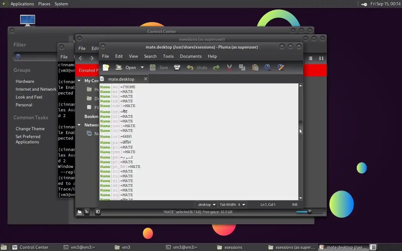Undo the last edit
This screenshot has height=251, width=402.
click(197, 67)
